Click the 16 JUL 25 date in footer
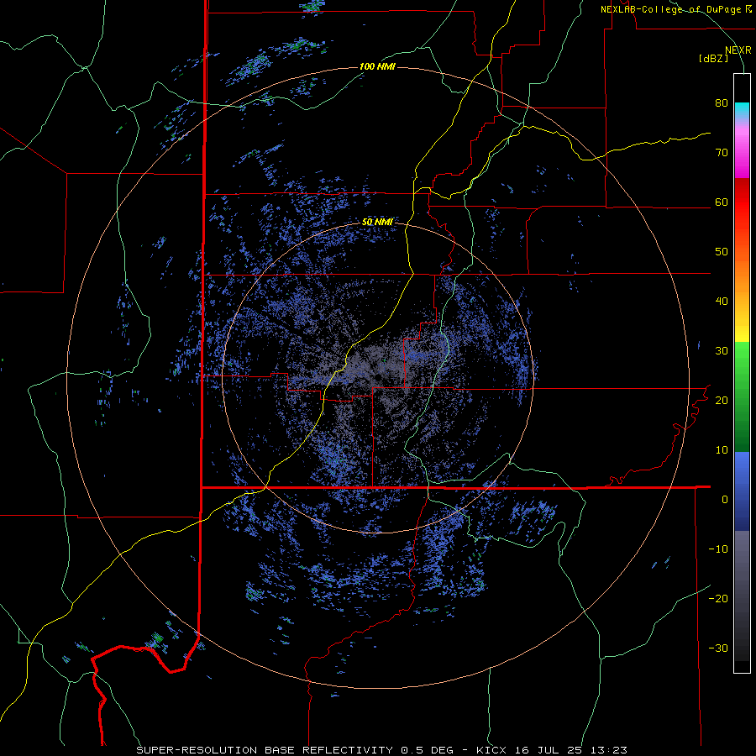Image resolution: width=756 pixels, height=756 pixels. (x=549, y=750)
